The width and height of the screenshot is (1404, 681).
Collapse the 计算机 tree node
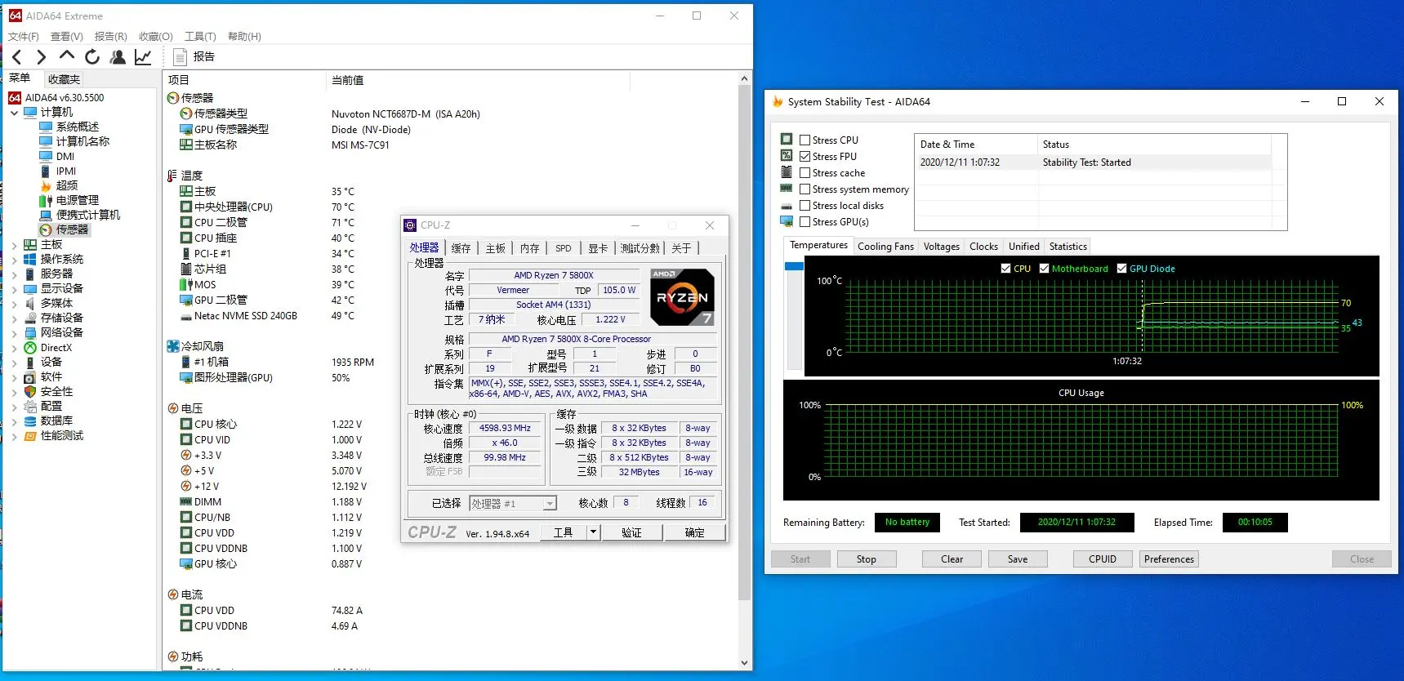[x=15, y=112]
